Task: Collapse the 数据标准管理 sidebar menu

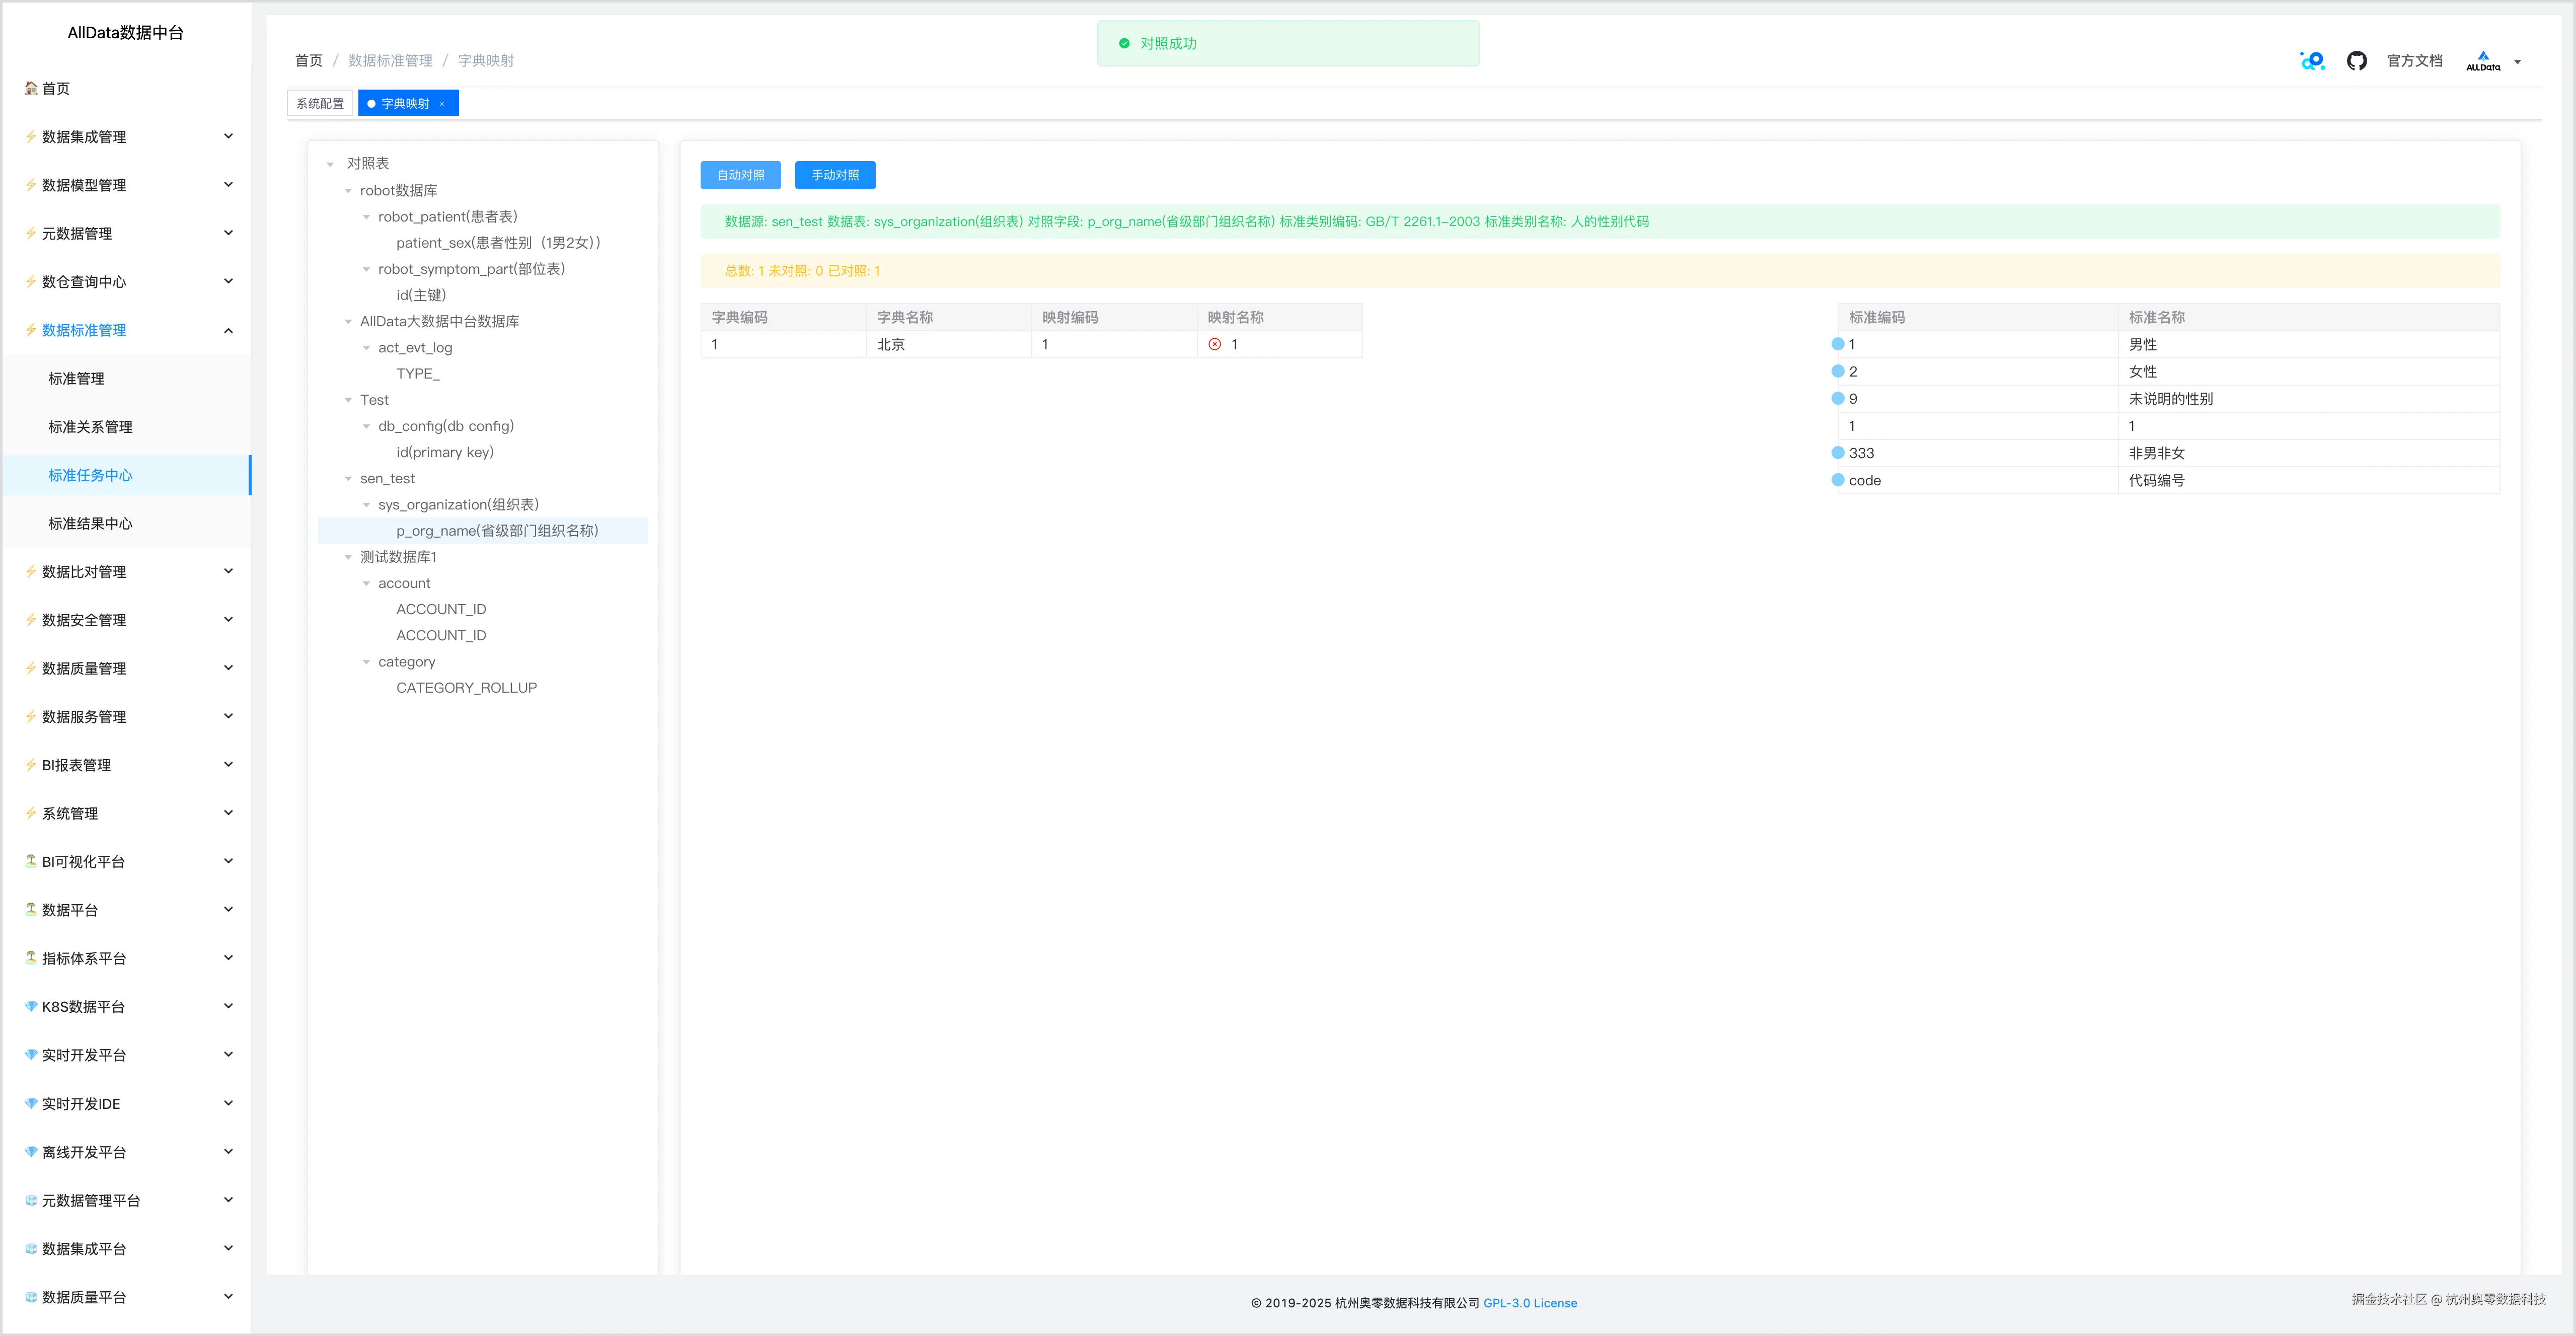Action: pyautogui.click(x=228, y=330)
